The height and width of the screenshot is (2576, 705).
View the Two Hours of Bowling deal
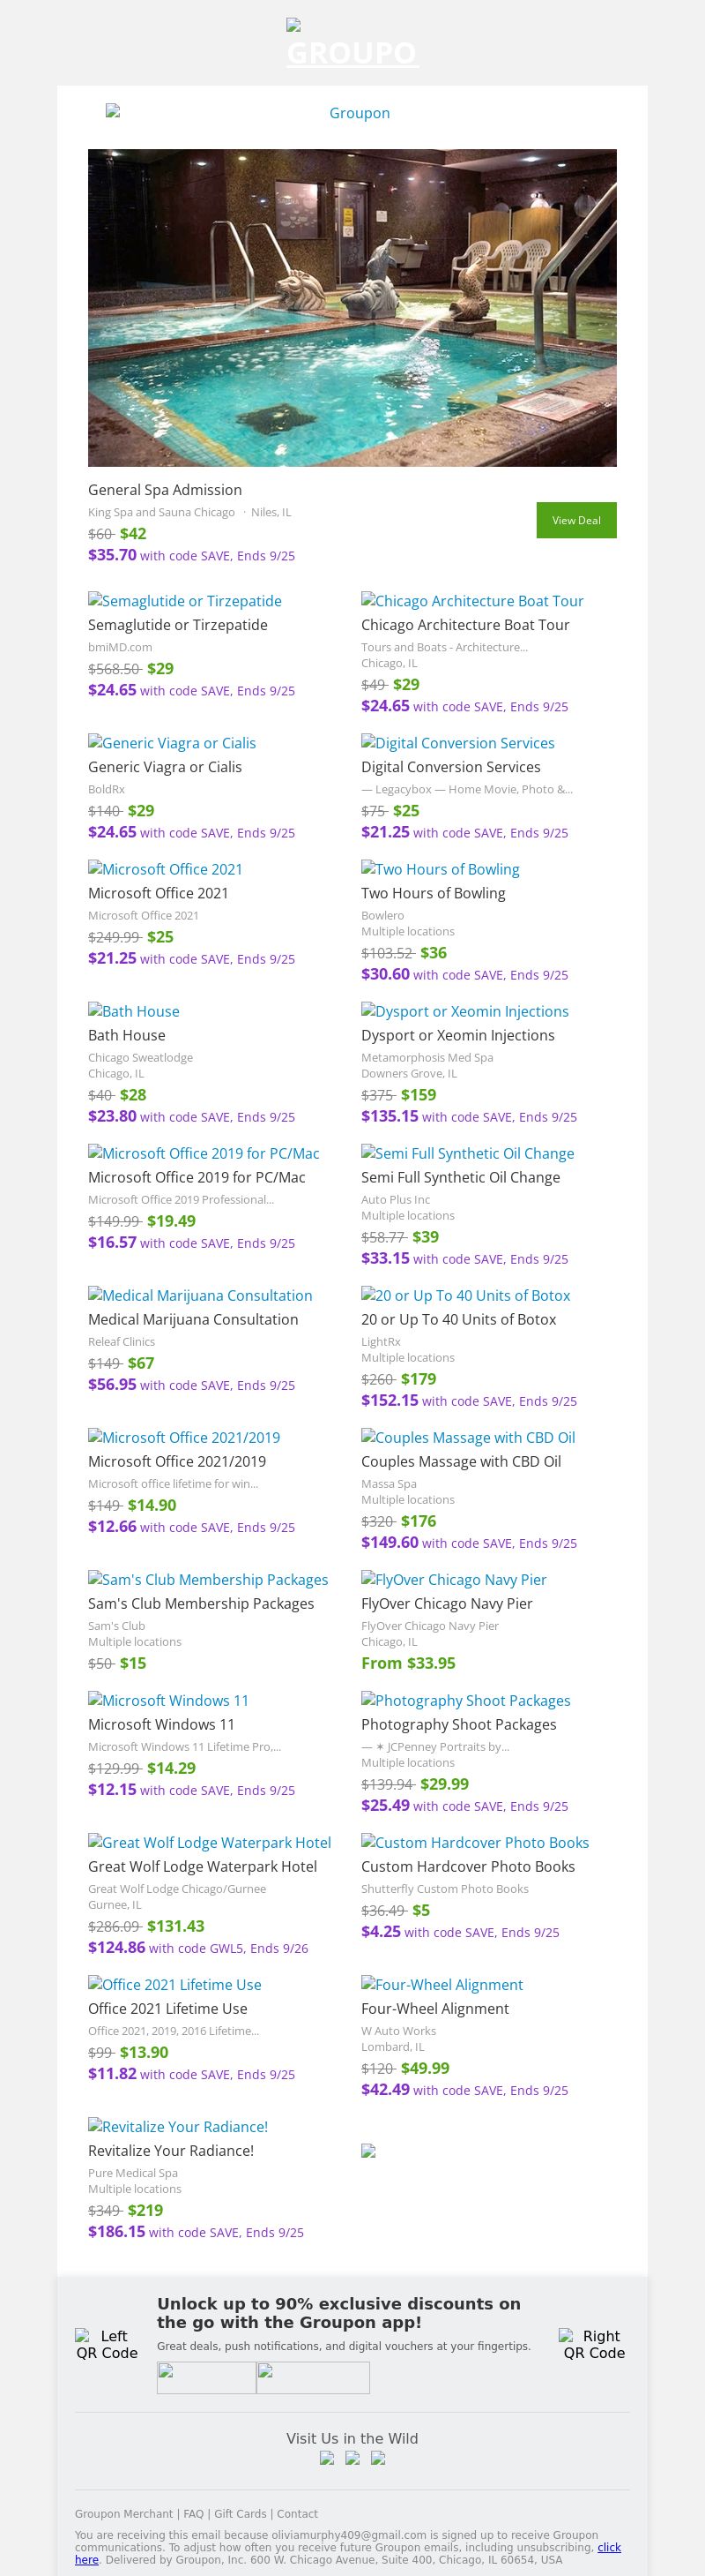pos(441,869)
